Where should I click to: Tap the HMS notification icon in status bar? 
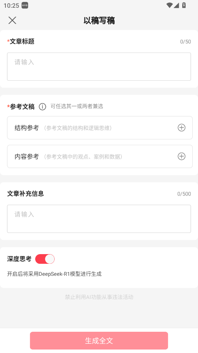click(x=25, y=5)
